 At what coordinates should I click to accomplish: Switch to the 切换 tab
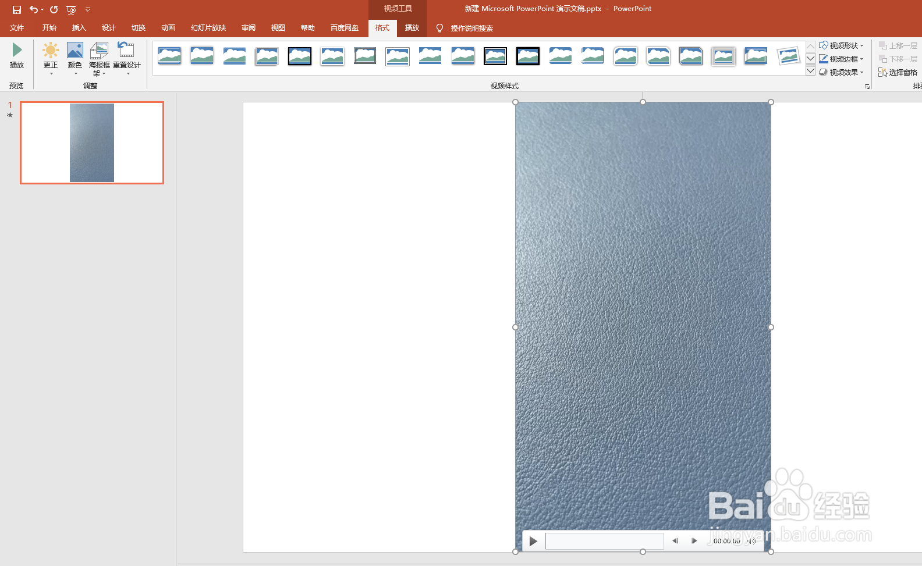(139, 28)
